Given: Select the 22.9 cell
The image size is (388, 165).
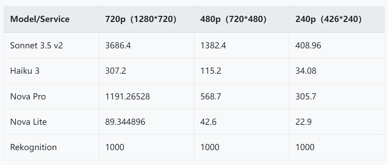Looking at the screenshot, I should (x=303, y=122).
